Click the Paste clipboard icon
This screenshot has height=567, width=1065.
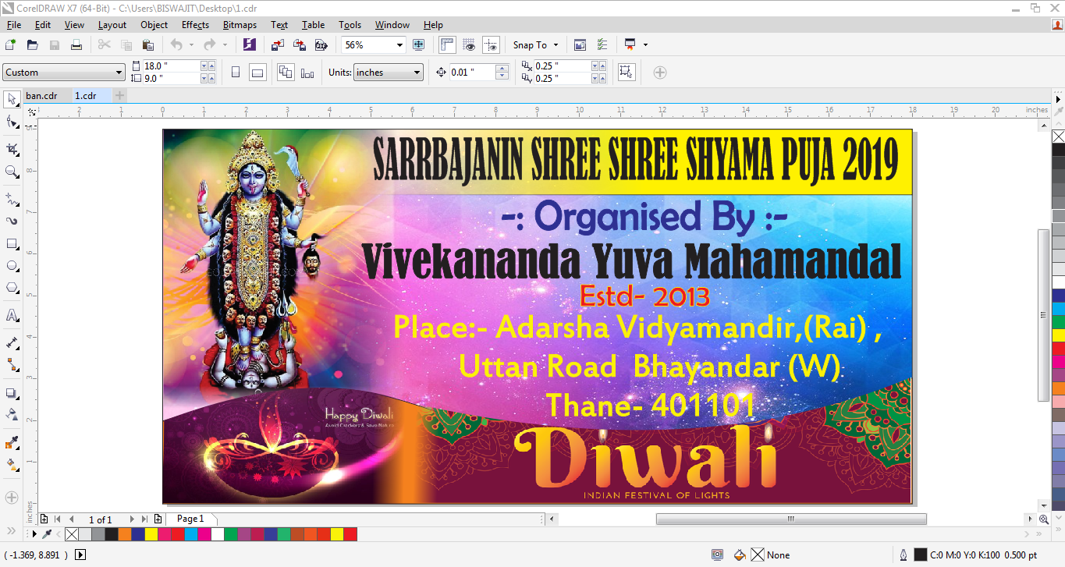(147, 44)
